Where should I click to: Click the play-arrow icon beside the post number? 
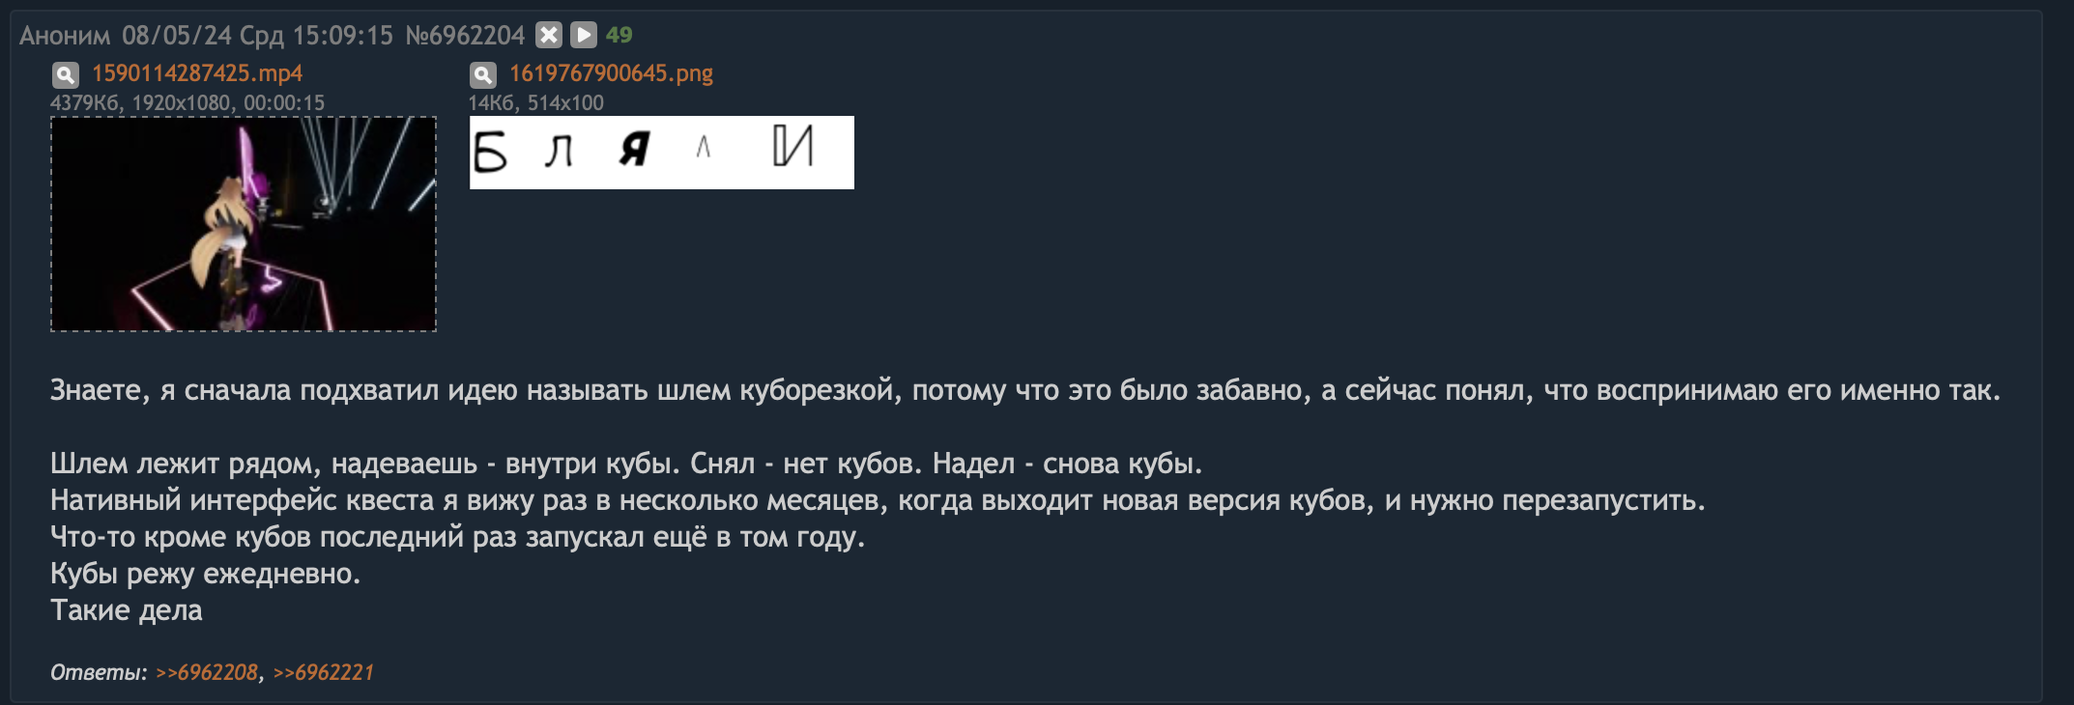pos(584,36)
